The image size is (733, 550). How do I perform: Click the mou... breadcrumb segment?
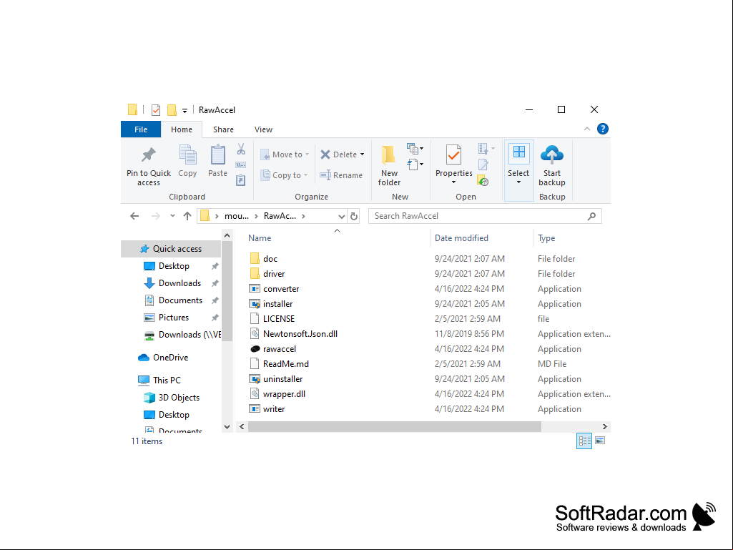237,216
